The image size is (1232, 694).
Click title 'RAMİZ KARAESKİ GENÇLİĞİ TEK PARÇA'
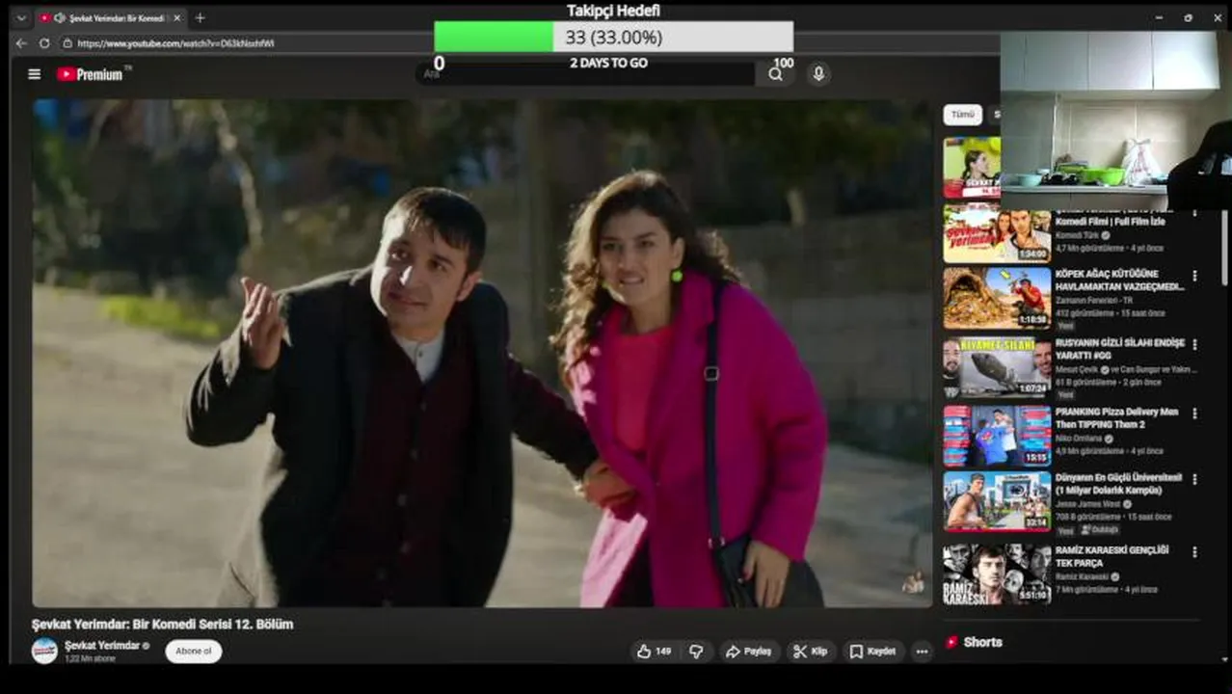1111,556
